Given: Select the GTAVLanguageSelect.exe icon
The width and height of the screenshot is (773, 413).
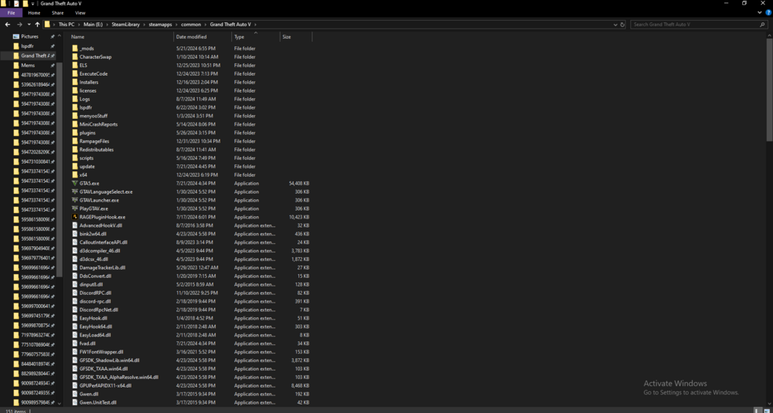Looking at the screenshot, I should click(75, 191).
